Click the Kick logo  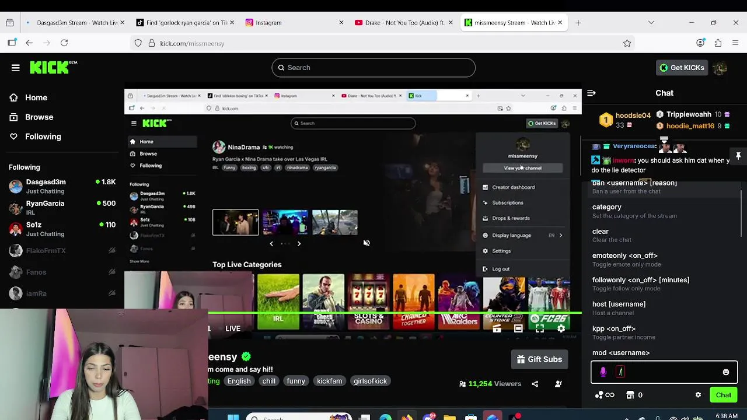click(x=53, y=67)
